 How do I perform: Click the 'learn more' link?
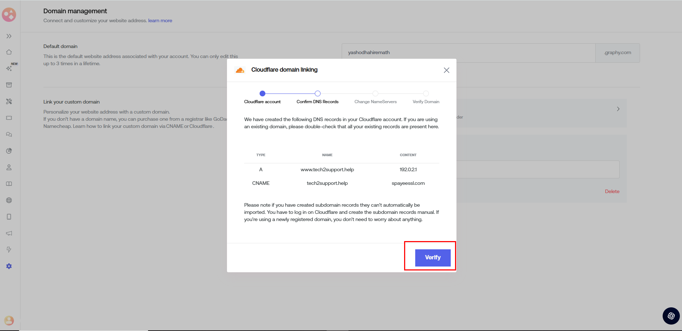[160, 20]
